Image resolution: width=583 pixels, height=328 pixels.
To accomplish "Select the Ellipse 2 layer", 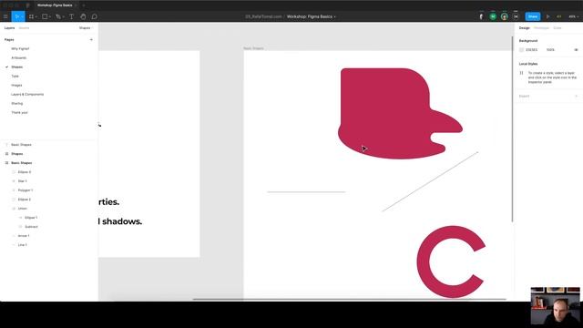I will pos(25,200).
